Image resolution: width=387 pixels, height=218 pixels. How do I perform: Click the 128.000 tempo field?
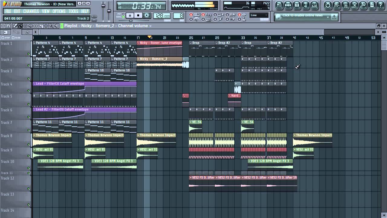162,15
